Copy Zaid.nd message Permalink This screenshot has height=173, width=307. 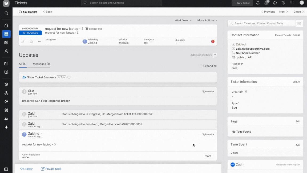pyautogui.click(x=208, y=134)
